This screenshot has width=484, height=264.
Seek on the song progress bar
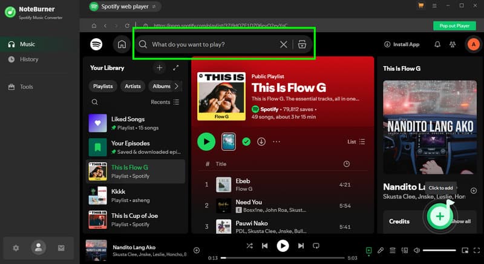coord(283,258)
